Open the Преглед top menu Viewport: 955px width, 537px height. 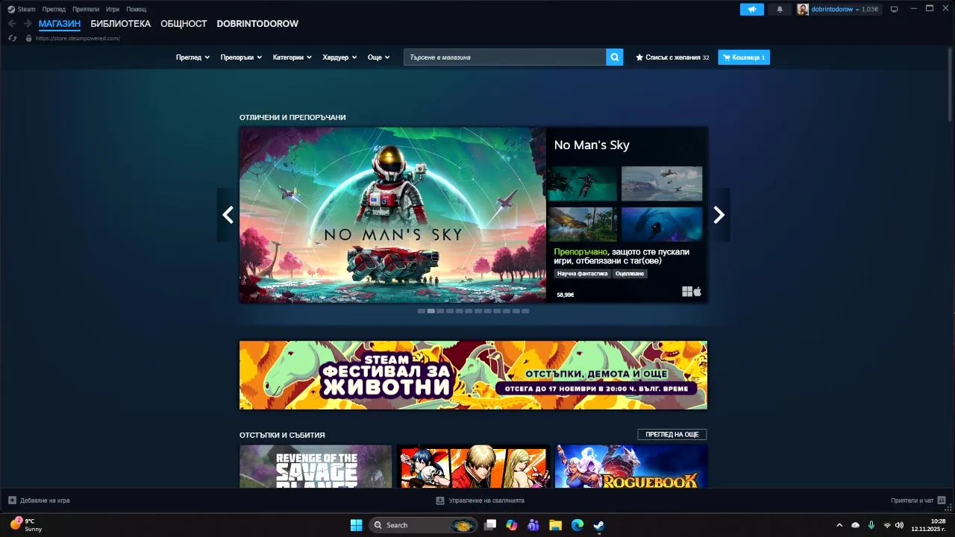click(x=54, y=9)
